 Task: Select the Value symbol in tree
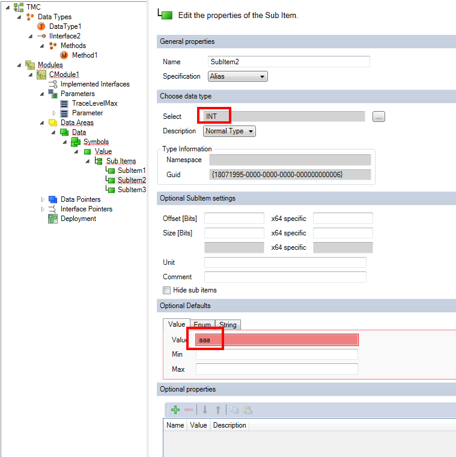coord(103,151)
